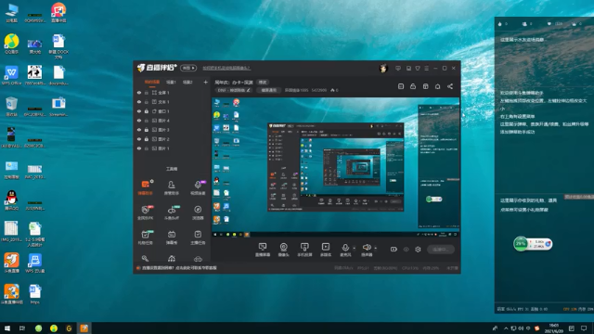Click the share icon in the top right

(449, 86)
